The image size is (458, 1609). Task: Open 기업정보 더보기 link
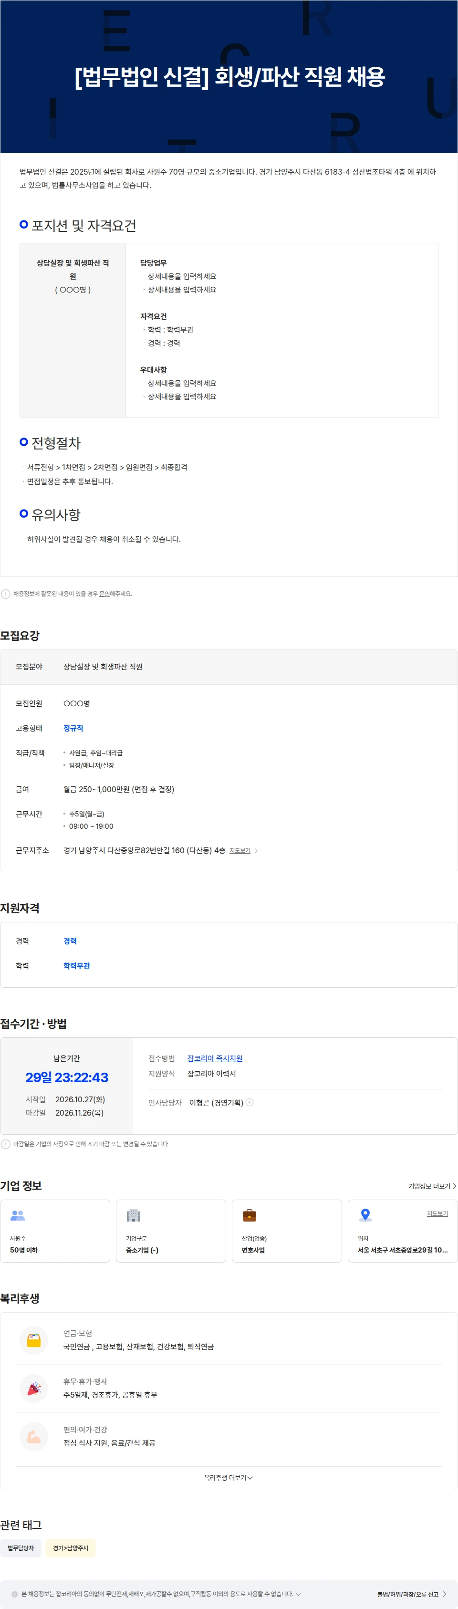click(x=432, y=1186)
